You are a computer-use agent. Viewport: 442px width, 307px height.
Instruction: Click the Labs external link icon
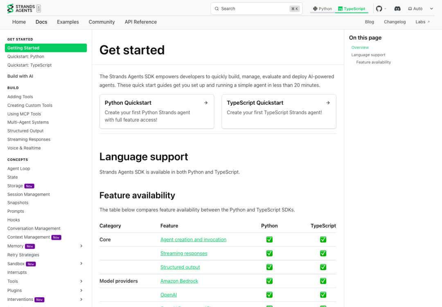(x=428, y=22)
